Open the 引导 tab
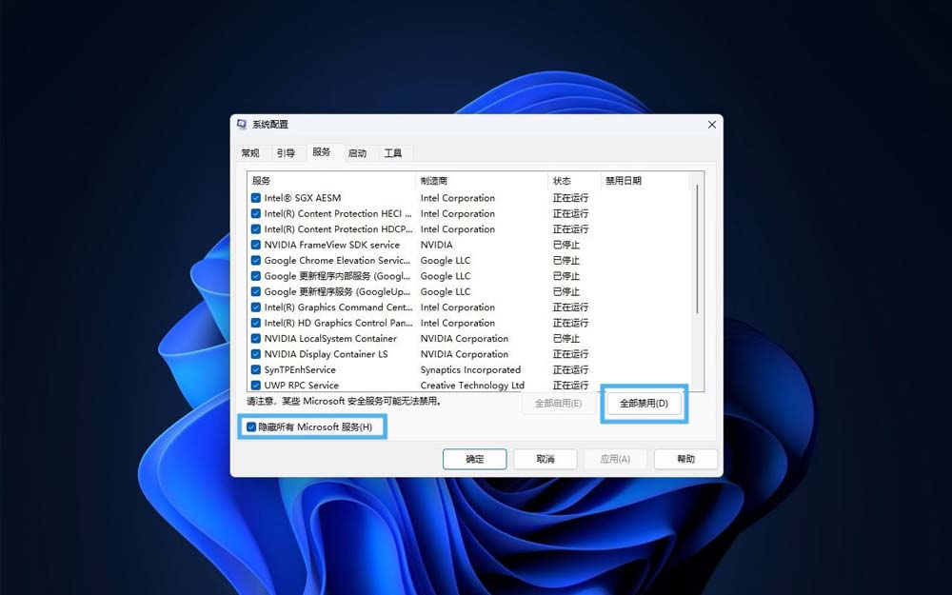Image resolution: width=952 pixels, height=595 pixels. pyautogui.click(x=286, y=153)
